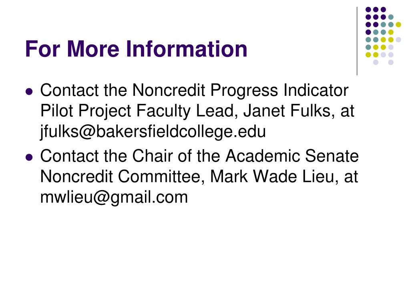This screenshot has width=410, height=308.
Task: Open the mwlieu@gmail.com email link
Action: 114,197
